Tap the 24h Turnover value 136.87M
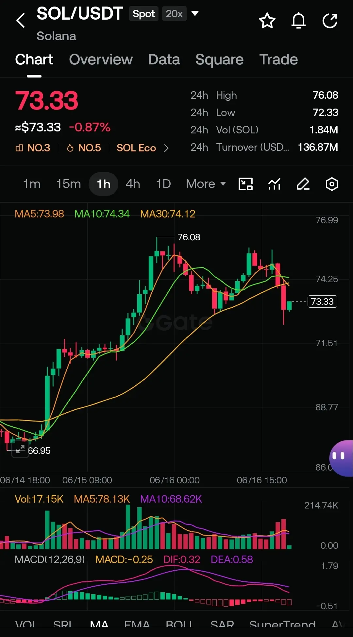The height and width of the screenshot is (637, 353). coord(318,147)
